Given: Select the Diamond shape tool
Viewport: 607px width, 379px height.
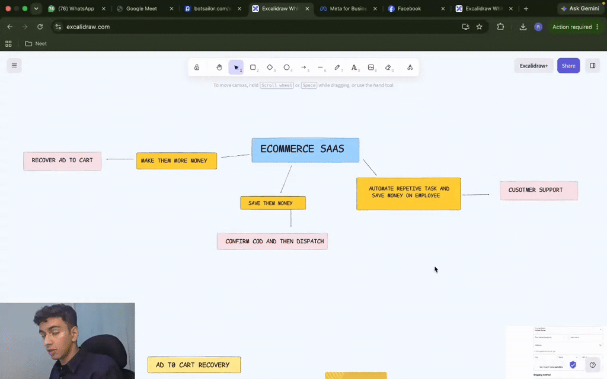Looking at the screenshot, I should [270, 68].
